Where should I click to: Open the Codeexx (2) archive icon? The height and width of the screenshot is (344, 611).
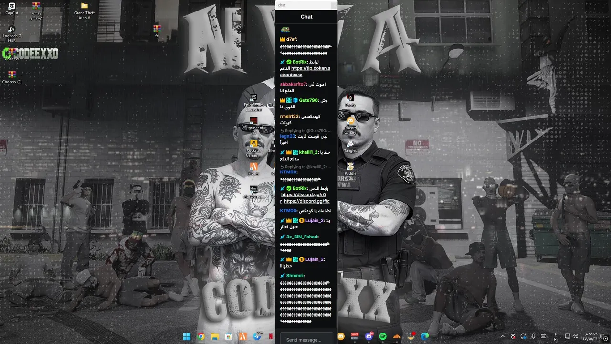click(x=12, y=78)
